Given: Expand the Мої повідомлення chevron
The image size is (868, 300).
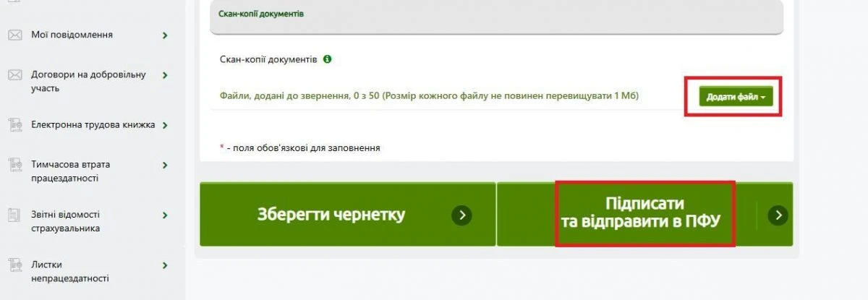Looking at the screenshot, I should 166,35.
